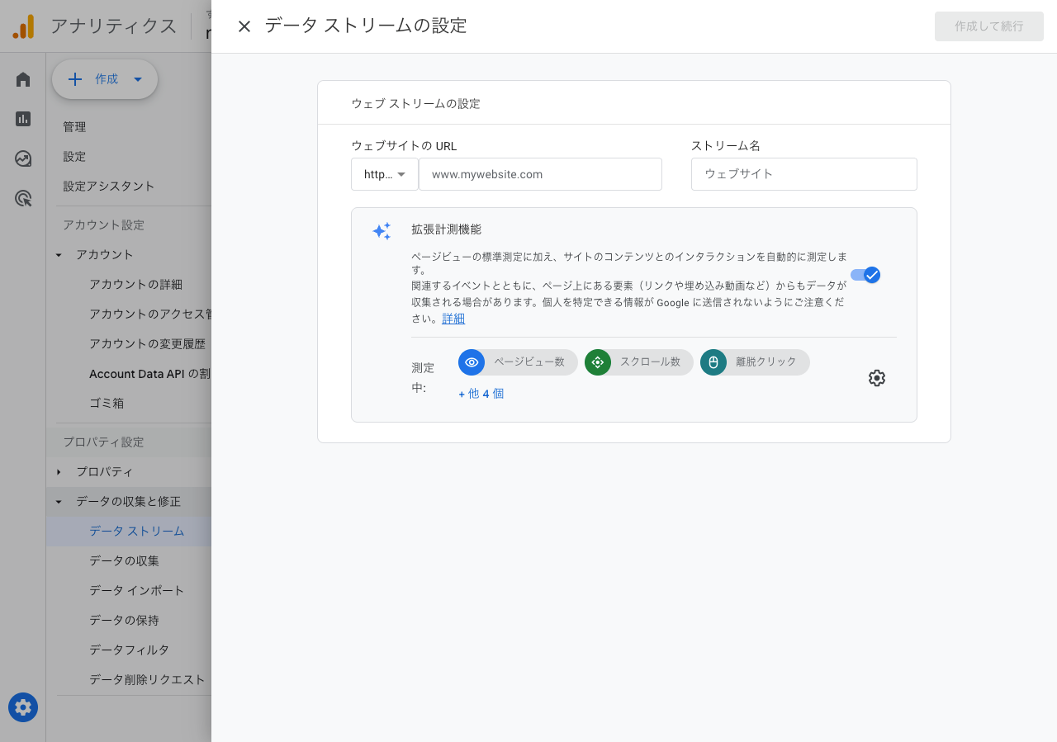Click the スクロール数 measurement chip
Screen dimensions: 1057x742
point(638,362)
